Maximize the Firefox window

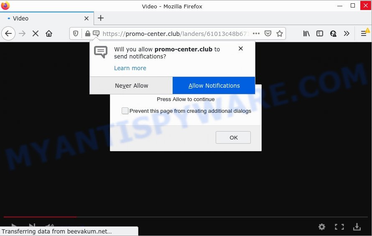(353, 6)
